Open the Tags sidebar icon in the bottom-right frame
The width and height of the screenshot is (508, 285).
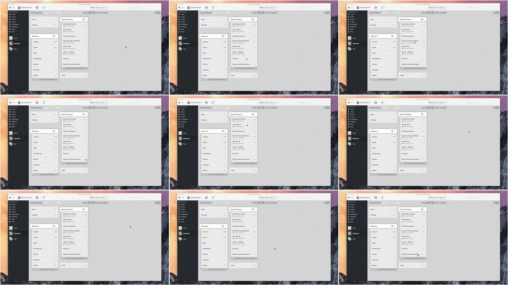[x=350, y=239]
